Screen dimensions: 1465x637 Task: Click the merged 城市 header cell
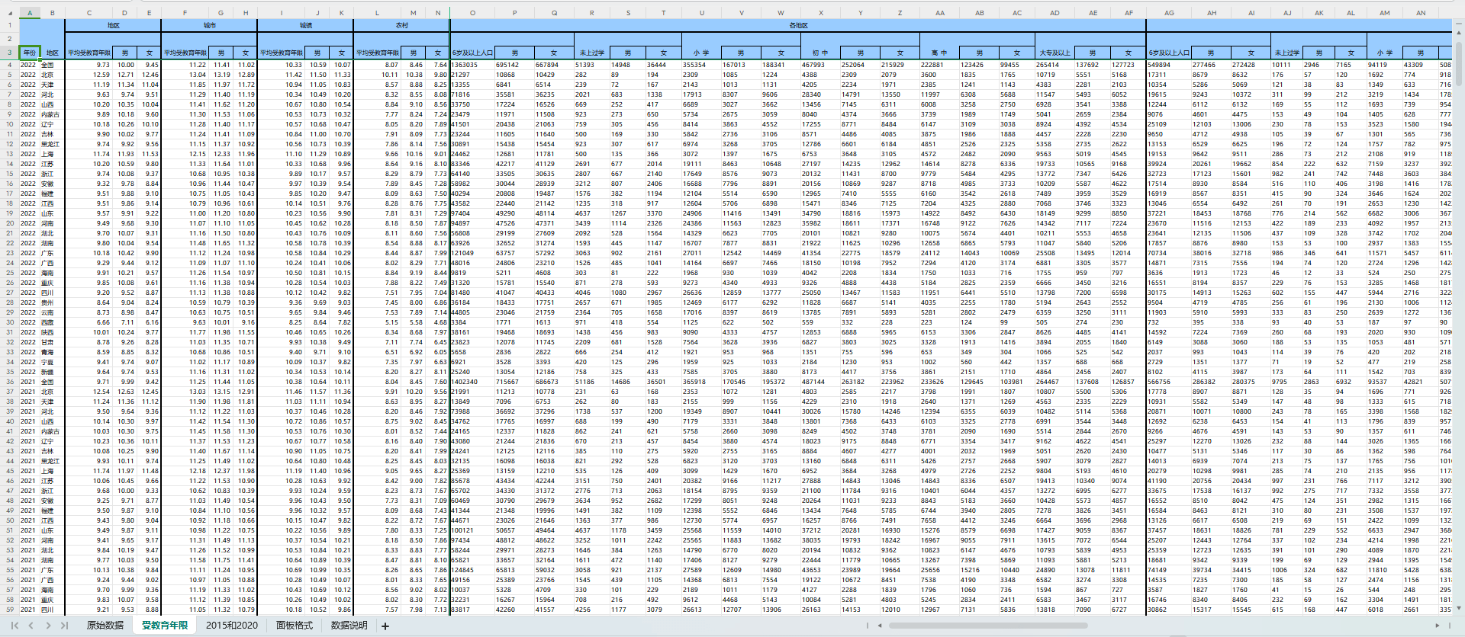click(209, 26)
